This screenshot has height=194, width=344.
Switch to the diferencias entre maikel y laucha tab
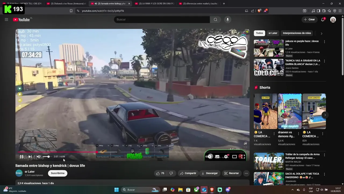coord(199,4)
